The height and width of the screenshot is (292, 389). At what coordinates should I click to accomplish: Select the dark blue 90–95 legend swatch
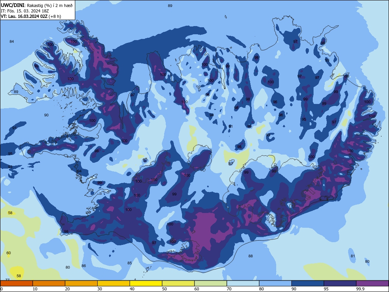click(x=308, y=283)
